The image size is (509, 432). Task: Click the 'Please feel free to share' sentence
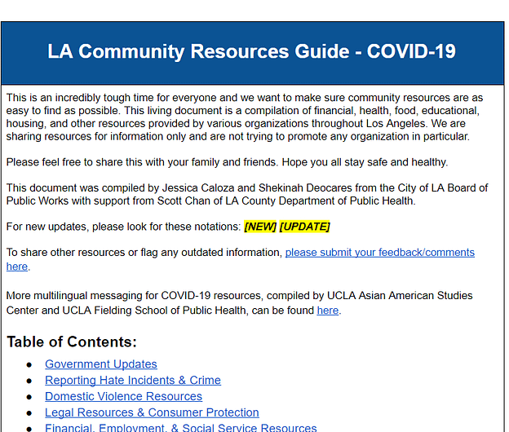[227, 162]
